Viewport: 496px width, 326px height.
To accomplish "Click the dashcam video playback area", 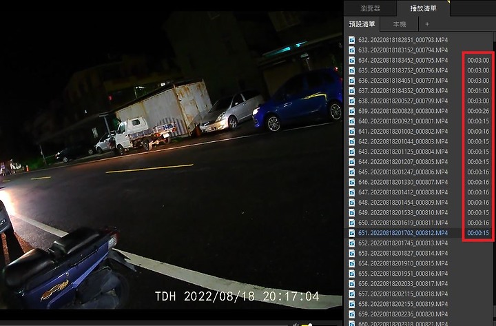I will [x=171, y=160].
